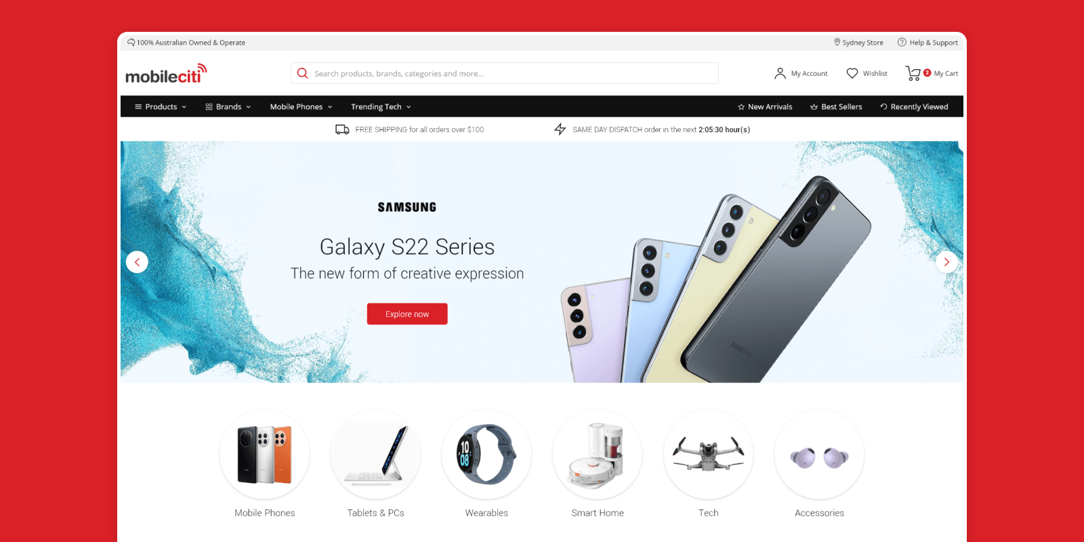
Task: Open New Arrivals menu item
Action: coord(765,106)
